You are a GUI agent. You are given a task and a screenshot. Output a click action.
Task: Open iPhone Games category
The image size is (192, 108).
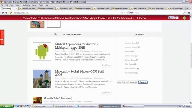point(130,60)
